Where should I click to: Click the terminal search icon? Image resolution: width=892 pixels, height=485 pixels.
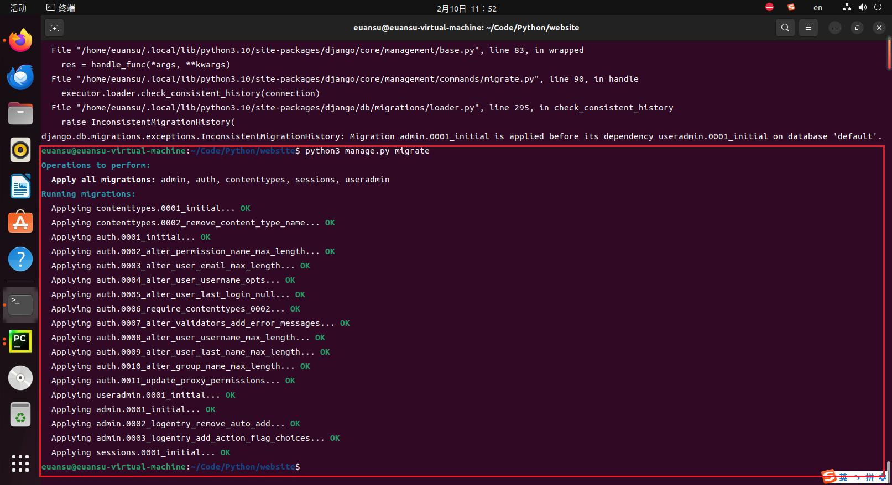tap(785, 28)
